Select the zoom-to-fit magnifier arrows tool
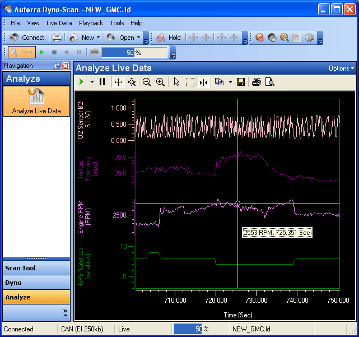 click(132, 82)
